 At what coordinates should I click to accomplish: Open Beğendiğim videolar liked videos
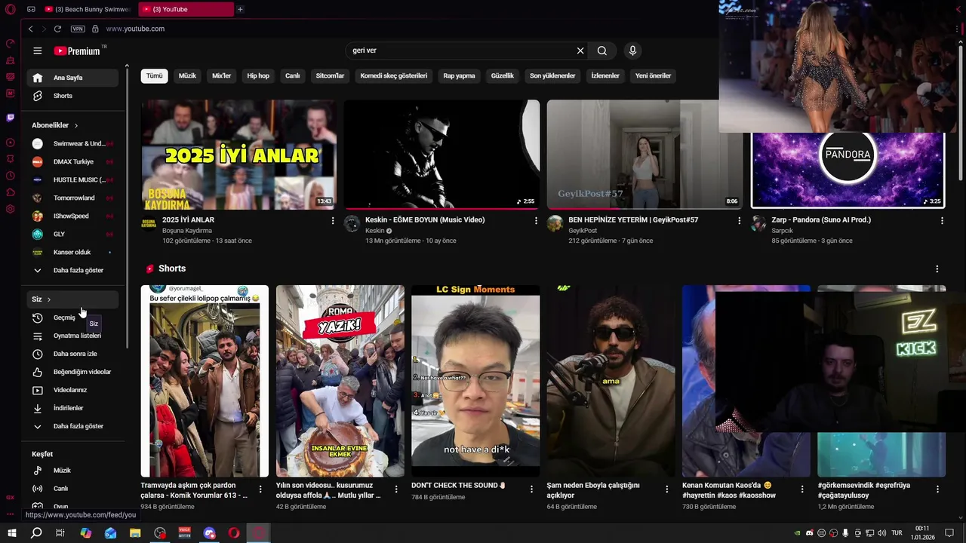point(72,372)
